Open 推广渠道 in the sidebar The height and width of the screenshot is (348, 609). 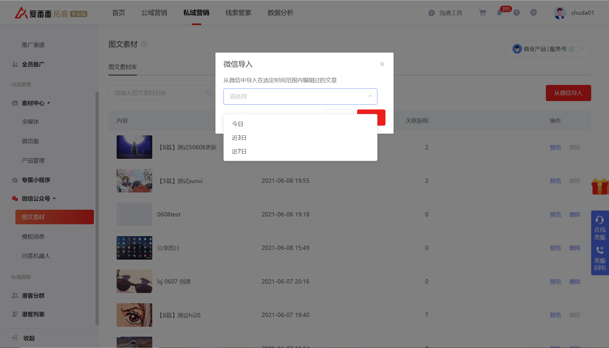pyautogui.click(x=33, y=45)
